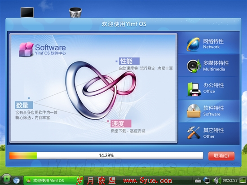Open the green start menu button
Screen dimensions: 247x185
(6, 179)
